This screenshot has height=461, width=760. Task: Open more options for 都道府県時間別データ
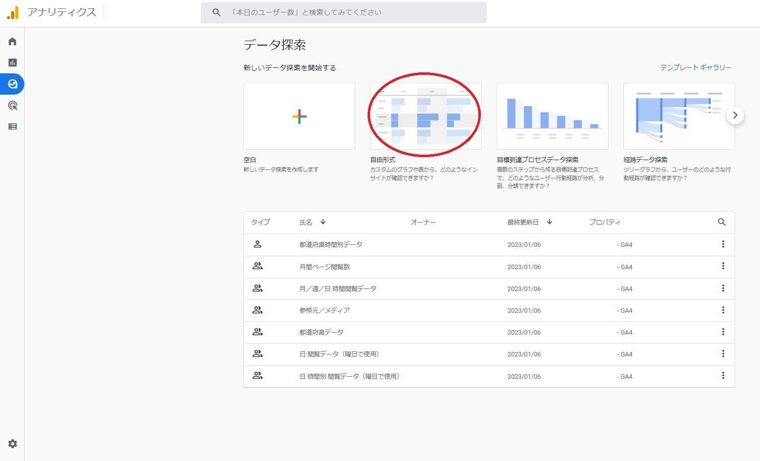click(x=723, y=244)
